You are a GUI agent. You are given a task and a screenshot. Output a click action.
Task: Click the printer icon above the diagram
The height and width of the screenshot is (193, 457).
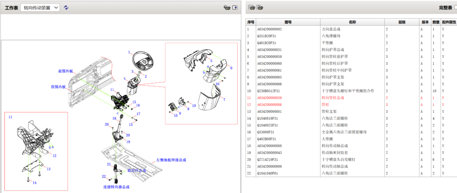(226, 8)
